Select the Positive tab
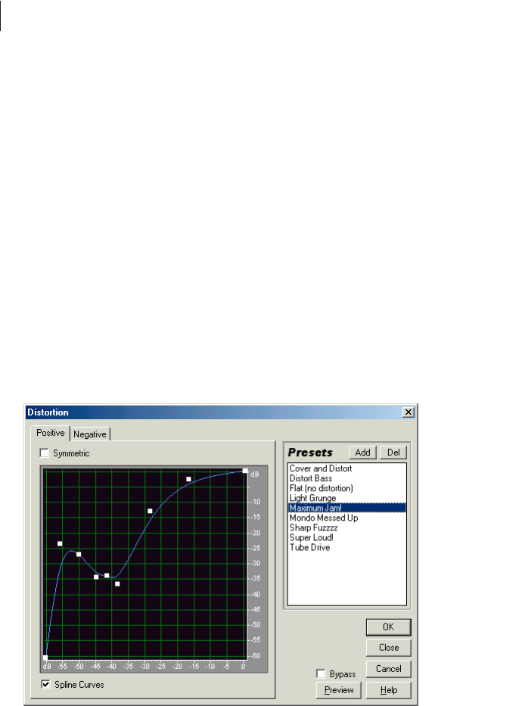 51,433
